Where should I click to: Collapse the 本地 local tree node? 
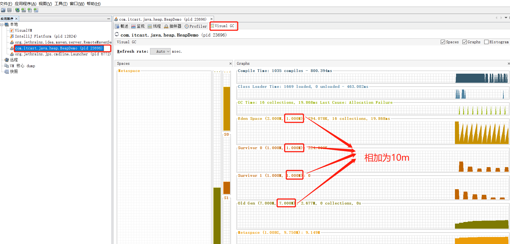[x=2, y=24]
